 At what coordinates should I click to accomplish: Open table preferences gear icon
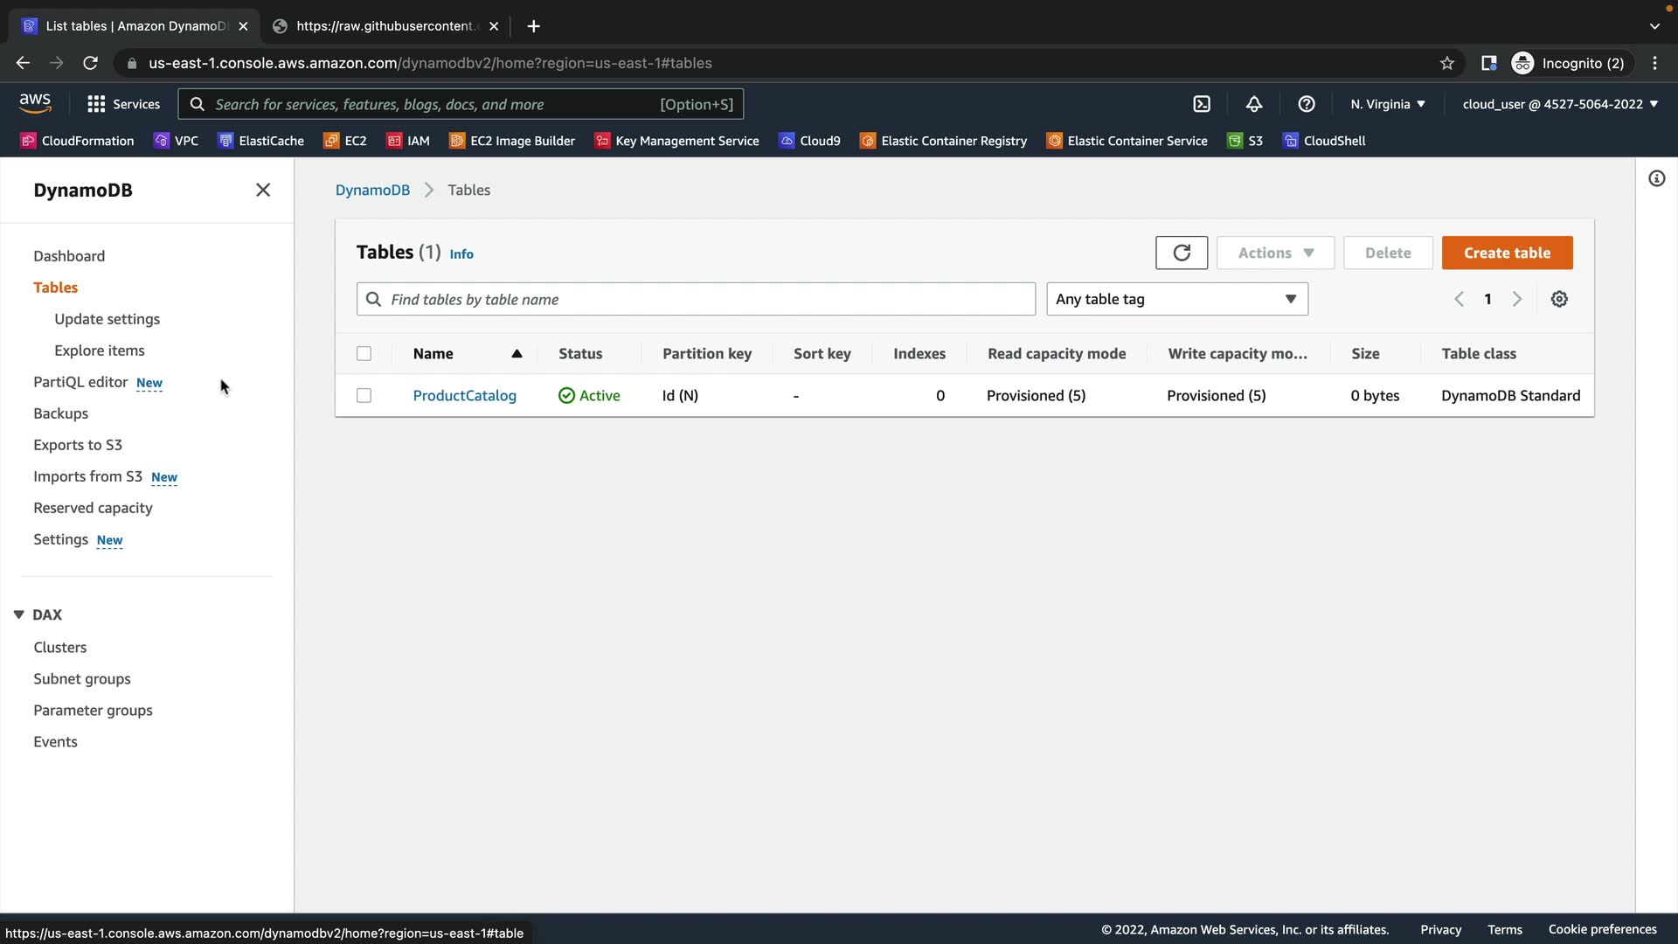pyautogui.click(x=1558, y=299)
